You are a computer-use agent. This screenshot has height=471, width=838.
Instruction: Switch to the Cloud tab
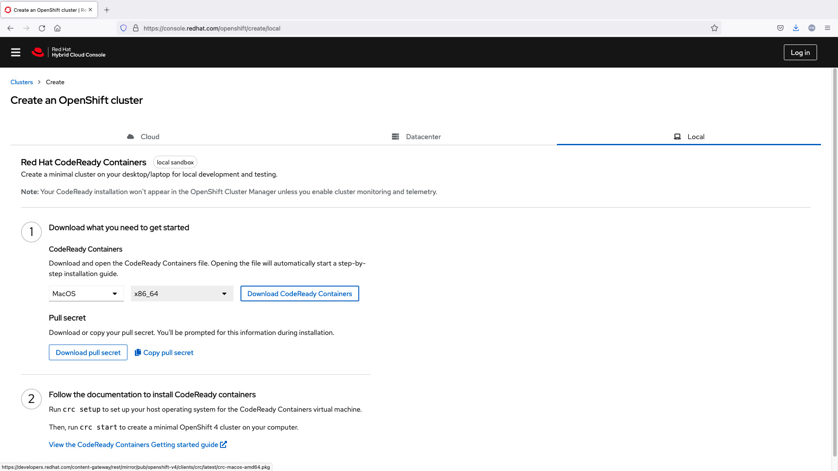click(x=143, y=137)
